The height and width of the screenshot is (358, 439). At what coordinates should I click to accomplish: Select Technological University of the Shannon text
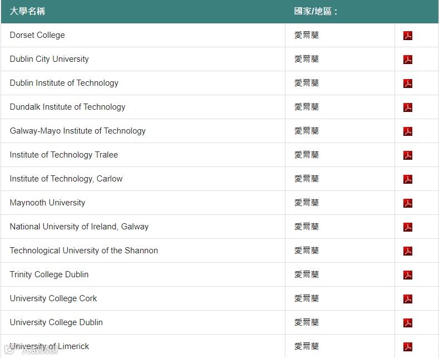tap(84, 251)
